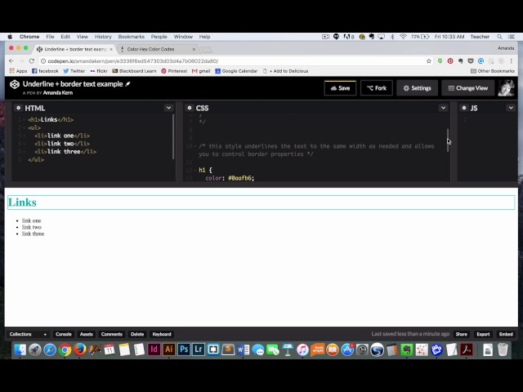Open pen Settings
The height and width of the screenshot is (392, 523).
point(417,88)
